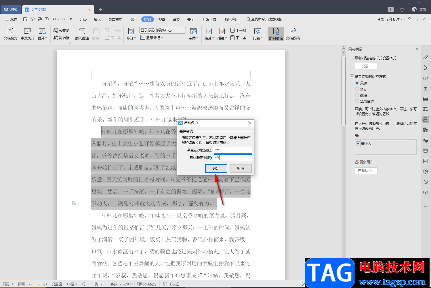Uncheck the 每个人 group checkbox
Image resolution: width=431 pixels, height=288 pixels.
point(358,143)
